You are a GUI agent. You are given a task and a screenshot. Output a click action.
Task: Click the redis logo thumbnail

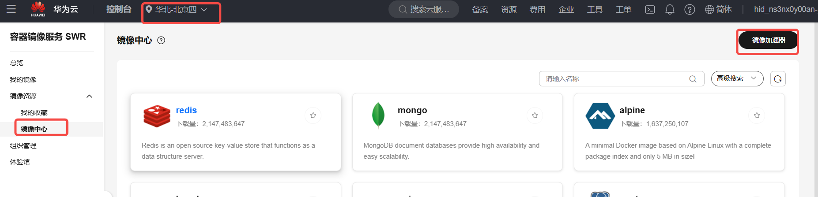coord(157,116)
